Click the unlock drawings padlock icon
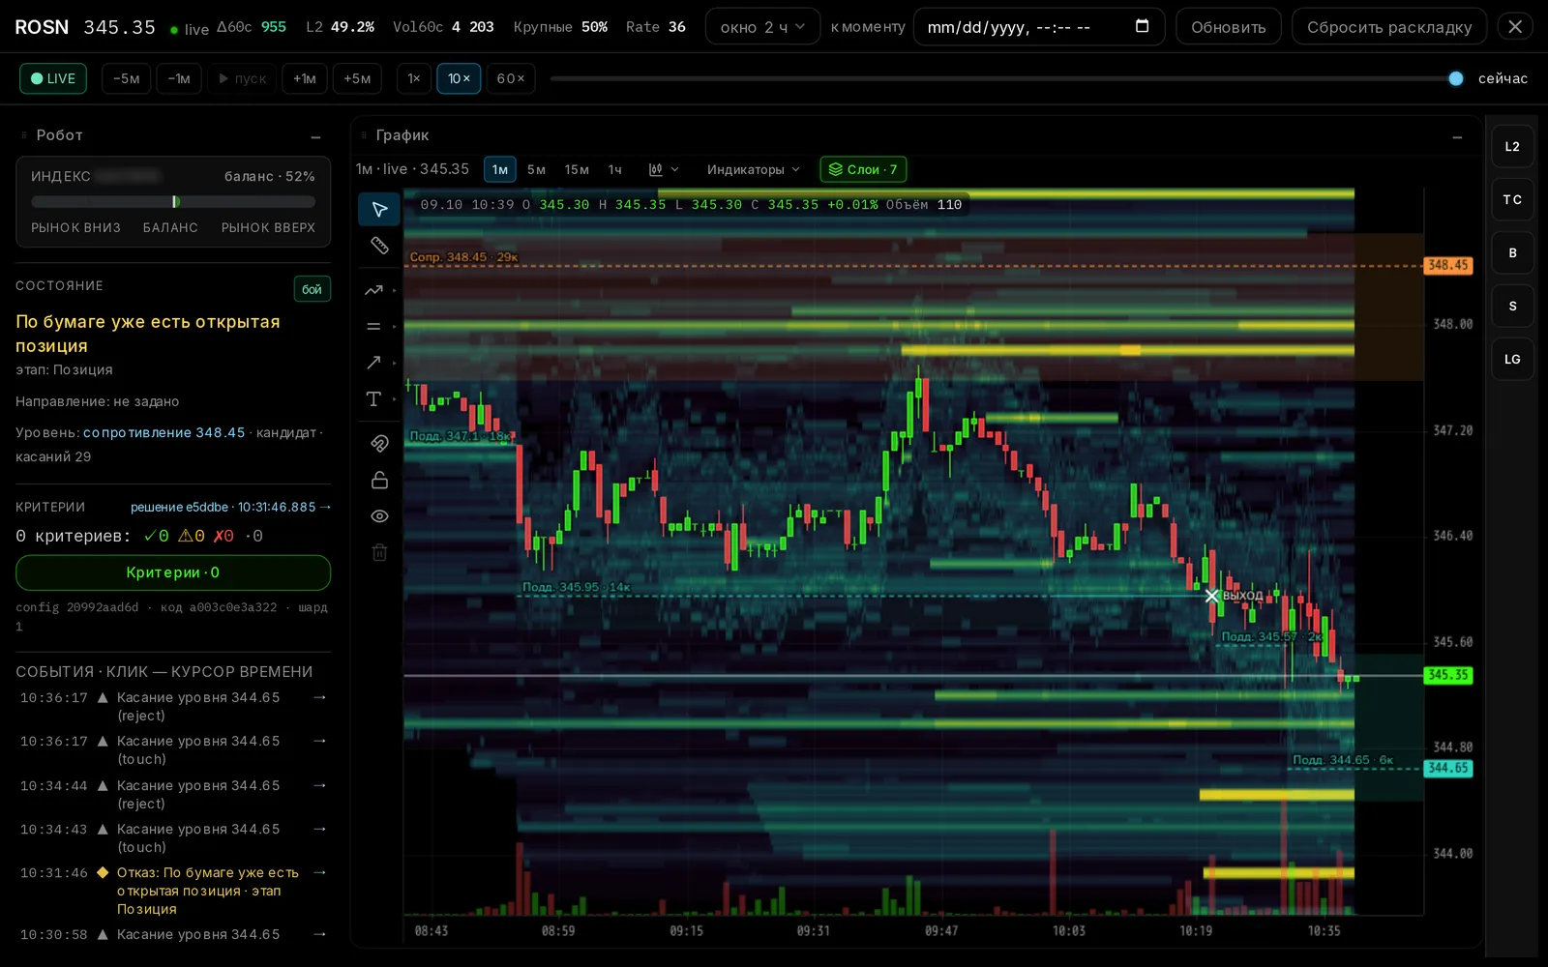The height and width of the screenshot is (967, 1548). [379, 480]
